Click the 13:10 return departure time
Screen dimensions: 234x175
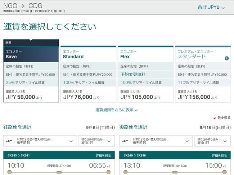pyautogui.click(x=132, y=165)
